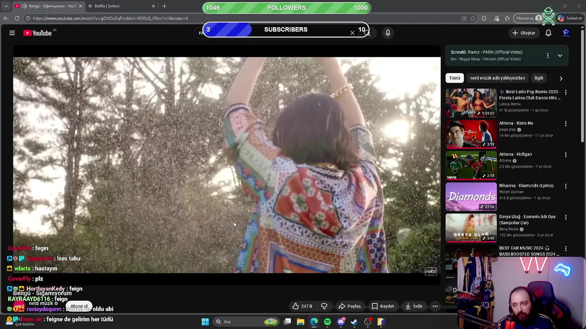Open the YouTube guide hamburger menu
The image size is (586, 329).
(x=12, y=33)
